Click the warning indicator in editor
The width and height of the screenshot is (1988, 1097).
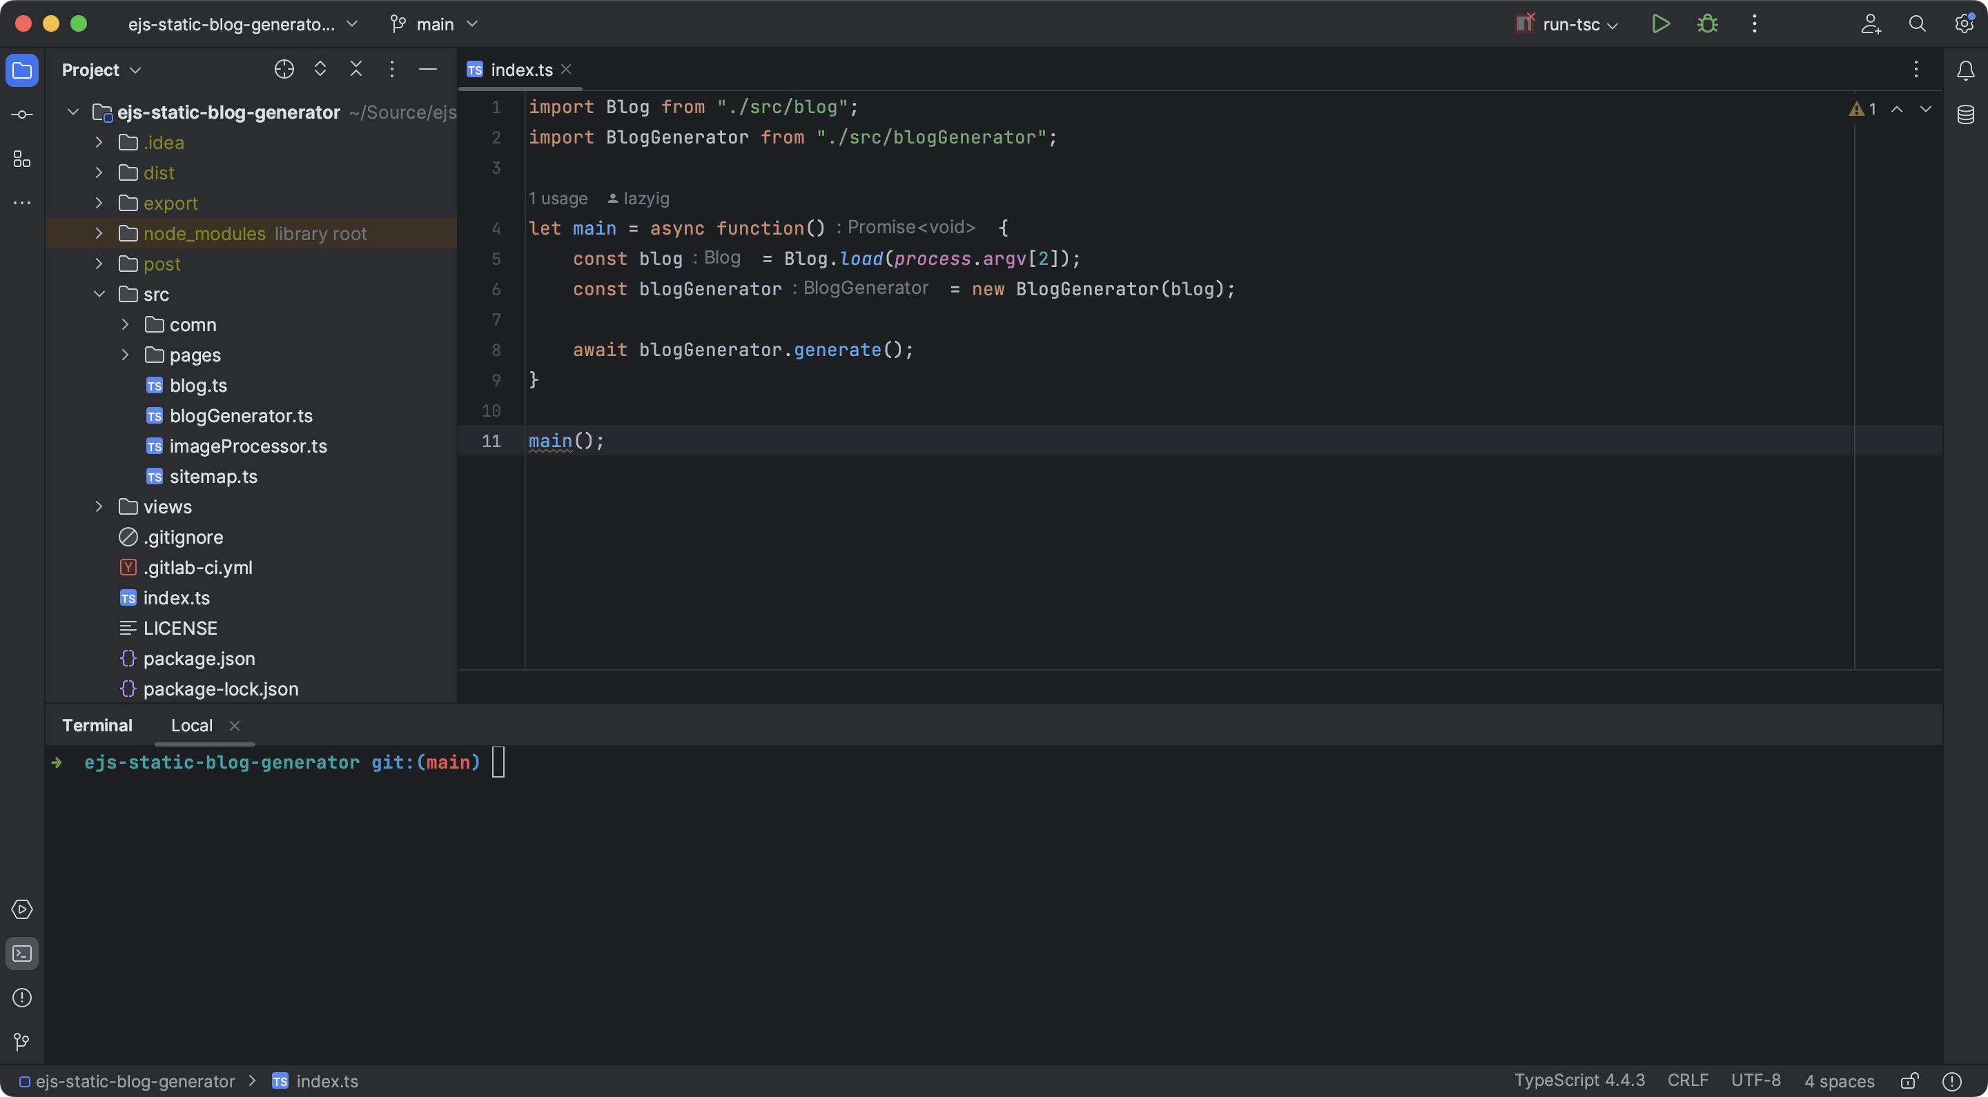coord(1862,109)
